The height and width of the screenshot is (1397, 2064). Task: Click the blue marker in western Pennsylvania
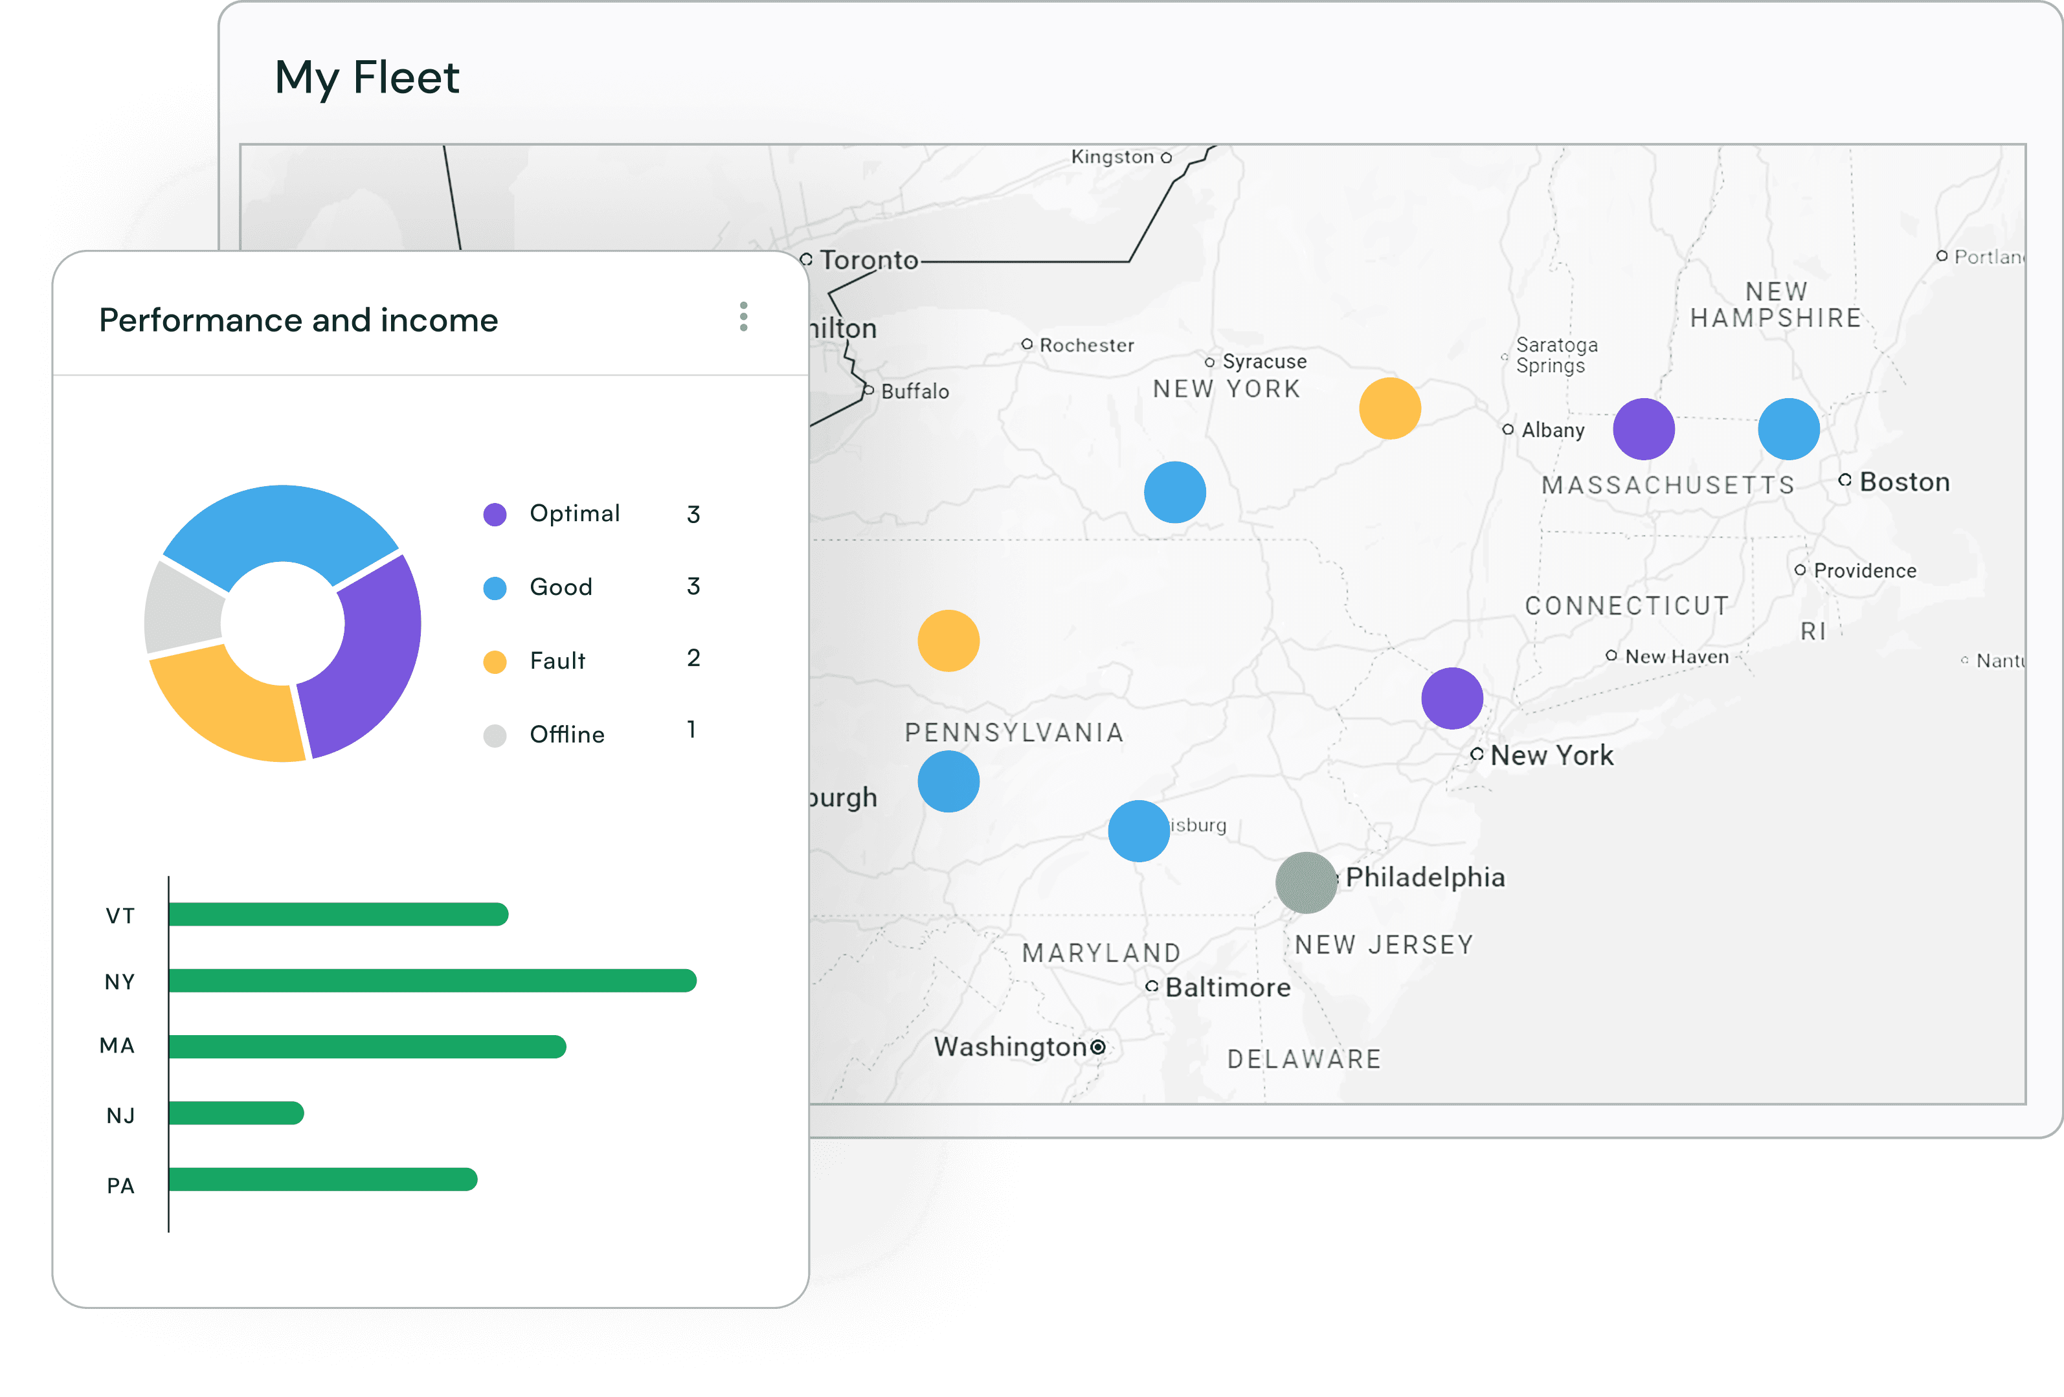click(x=948, y=781)
